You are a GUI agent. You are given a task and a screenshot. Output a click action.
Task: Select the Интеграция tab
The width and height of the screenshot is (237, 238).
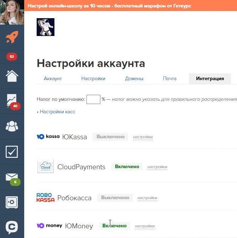(210, 79)
